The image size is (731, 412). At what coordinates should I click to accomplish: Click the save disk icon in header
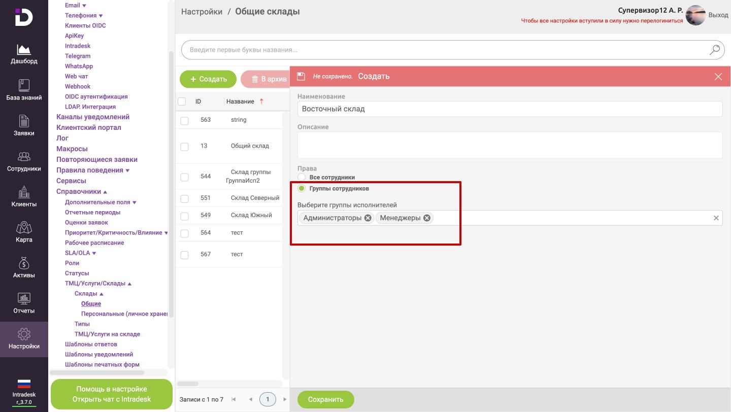click(301, 76)
